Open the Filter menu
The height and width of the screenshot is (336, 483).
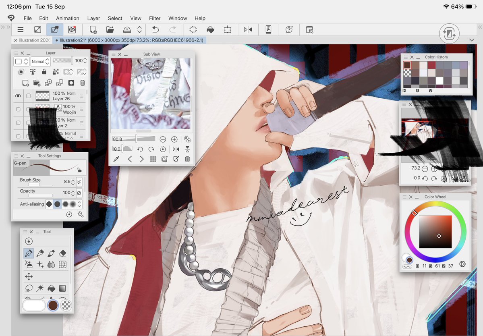(x=155, y=18)
